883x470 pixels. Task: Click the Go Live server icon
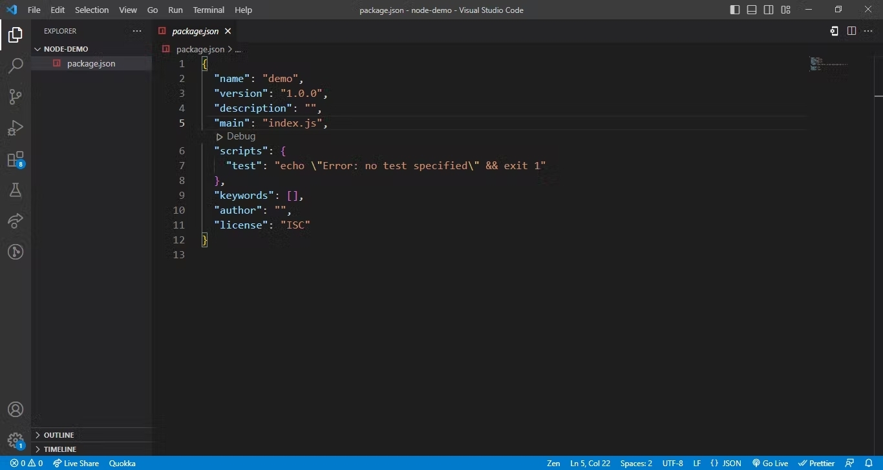coord(770,463)
